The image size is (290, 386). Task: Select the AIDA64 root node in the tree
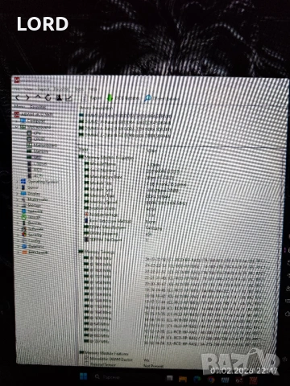(x=34, y=114)
